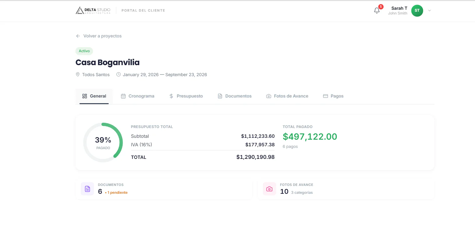Click the red notification count badge
The image size is (475, 235).
click(x=381, y=7)
